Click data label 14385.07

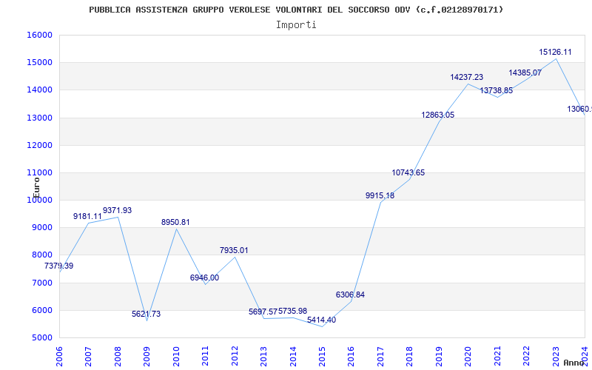click(x=525, y=73)
